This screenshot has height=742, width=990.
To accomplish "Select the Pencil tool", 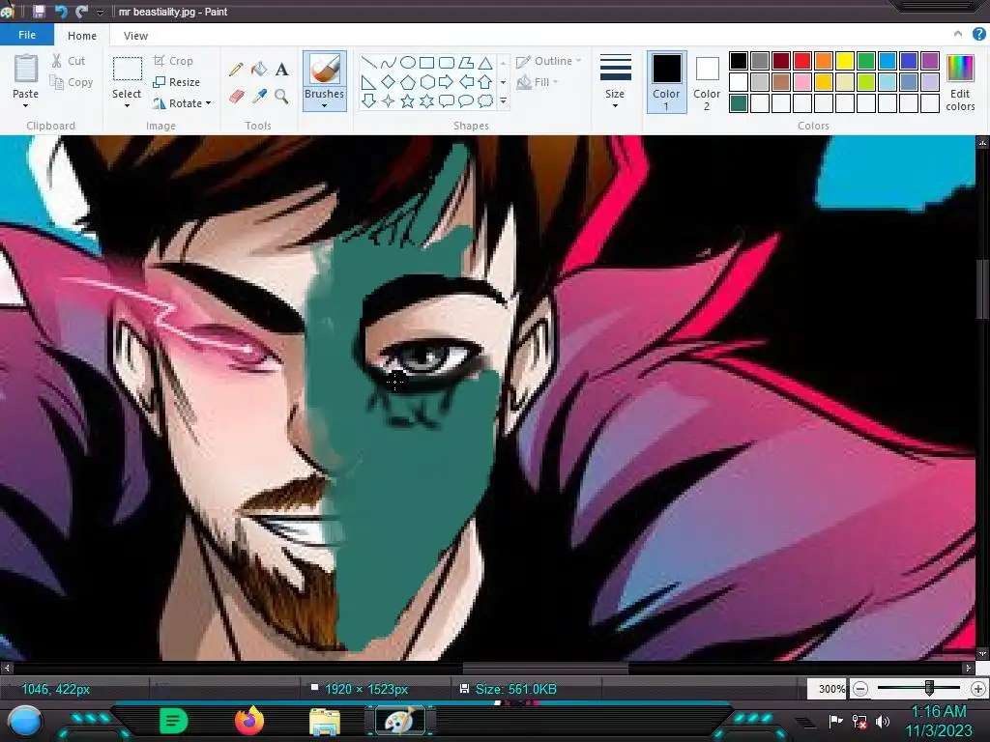I will click(236, 69).
